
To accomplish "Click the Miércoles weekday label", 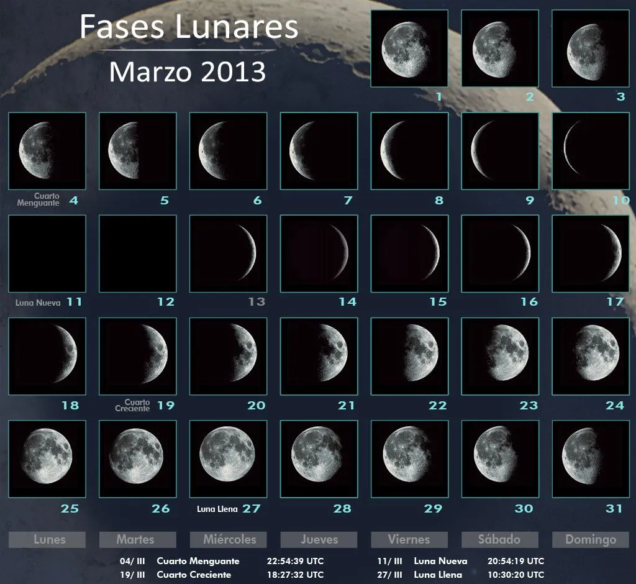I will [229, 540].
